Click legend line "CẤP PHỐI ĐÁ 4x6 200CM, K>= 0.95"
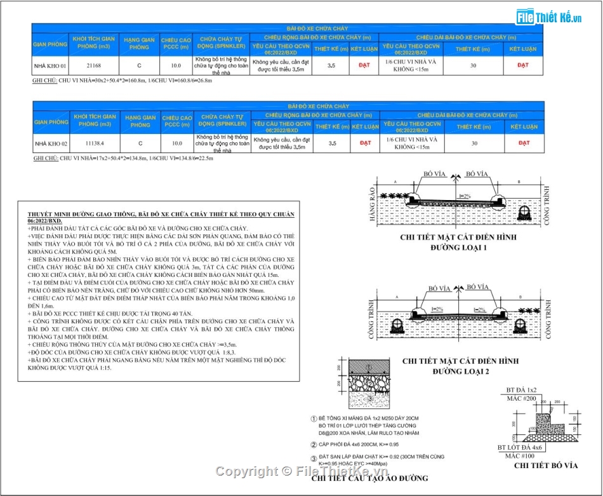 [359, 445]
